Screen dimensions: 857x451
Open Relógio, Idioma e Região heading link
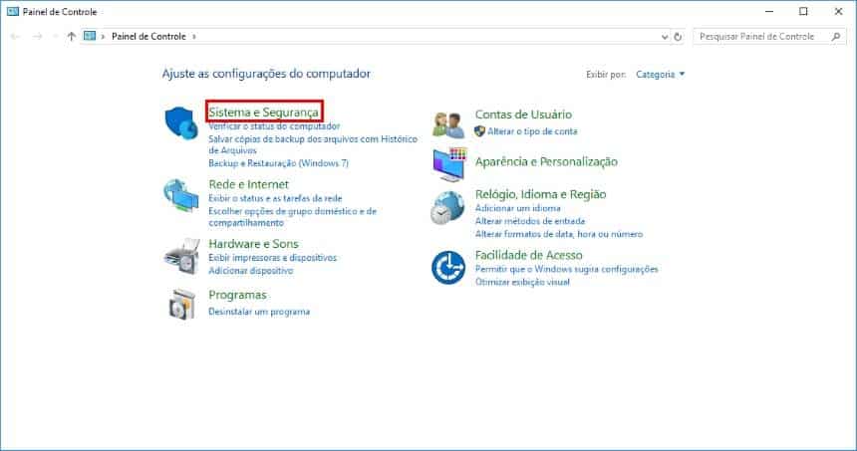pos(540,194)
